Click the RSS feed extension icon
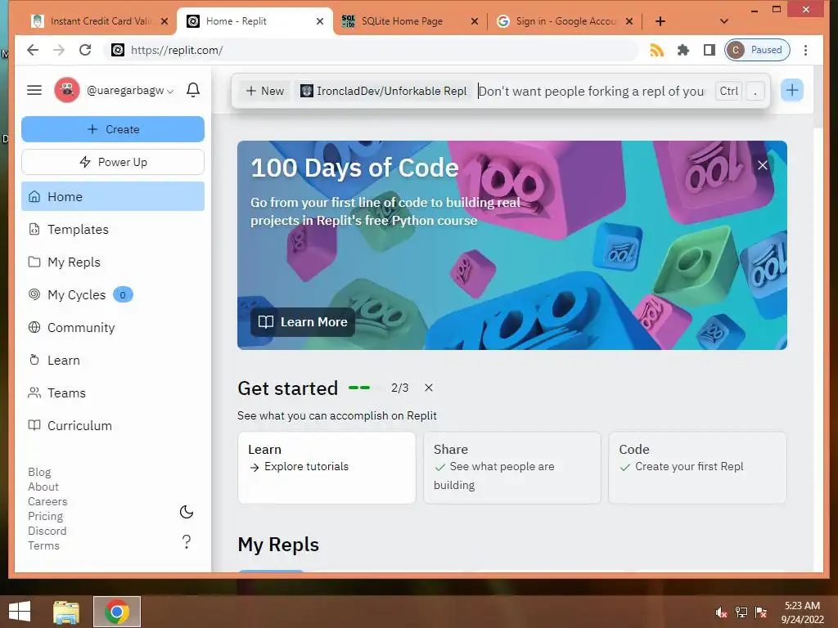This screenshot has width=838, height=628. (657, 50)
